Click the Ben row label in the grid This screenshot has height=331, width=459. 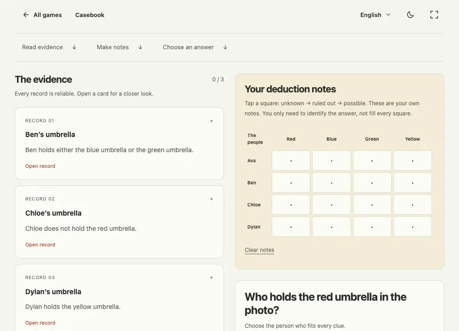point(252,183)
